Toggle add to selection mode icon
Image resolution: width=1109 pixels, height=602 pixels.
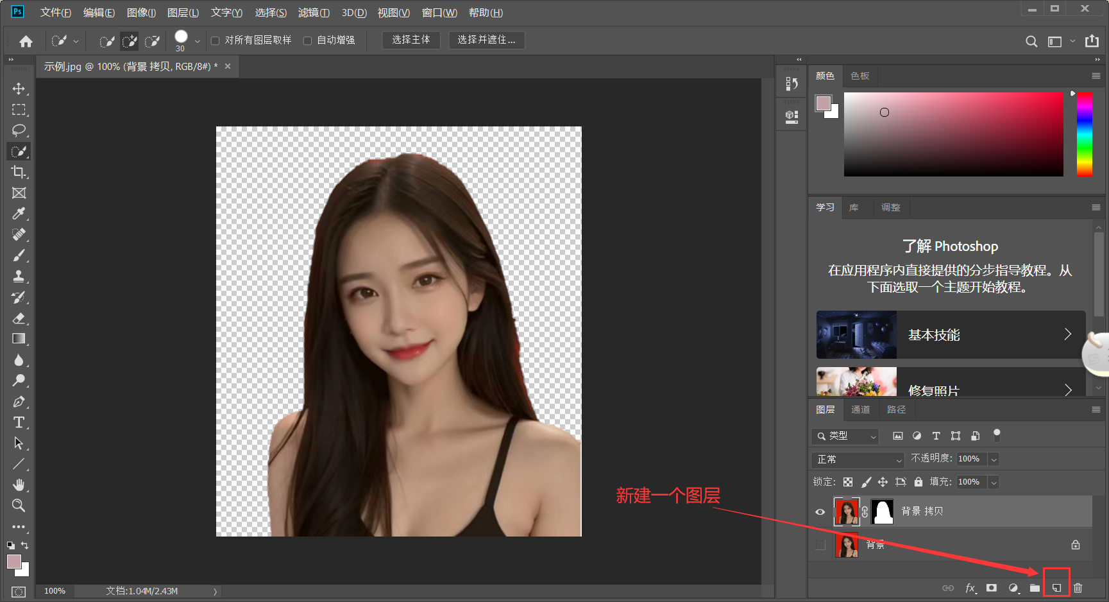click(x=130, y=41)
